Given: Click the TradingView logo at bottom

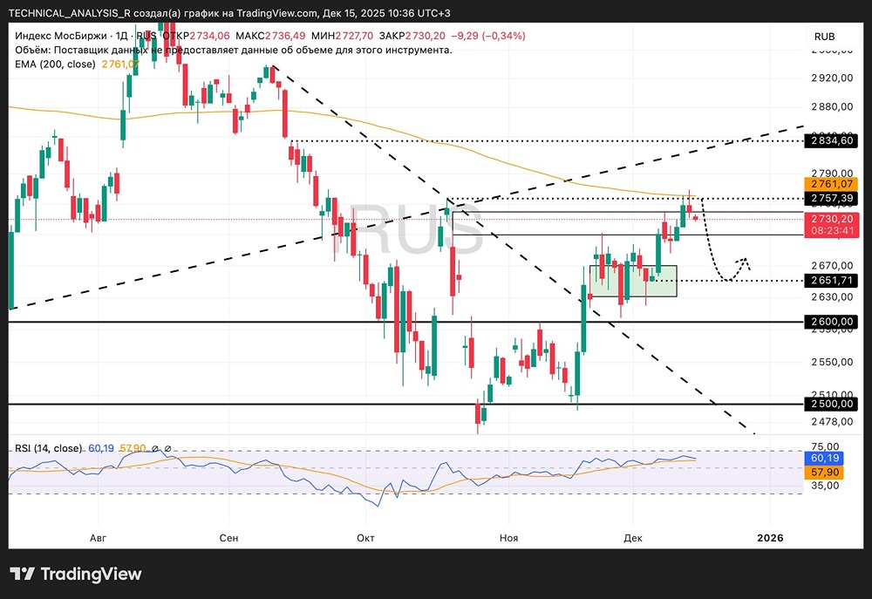Looking at the screenshot, I should tap(76, 574).
